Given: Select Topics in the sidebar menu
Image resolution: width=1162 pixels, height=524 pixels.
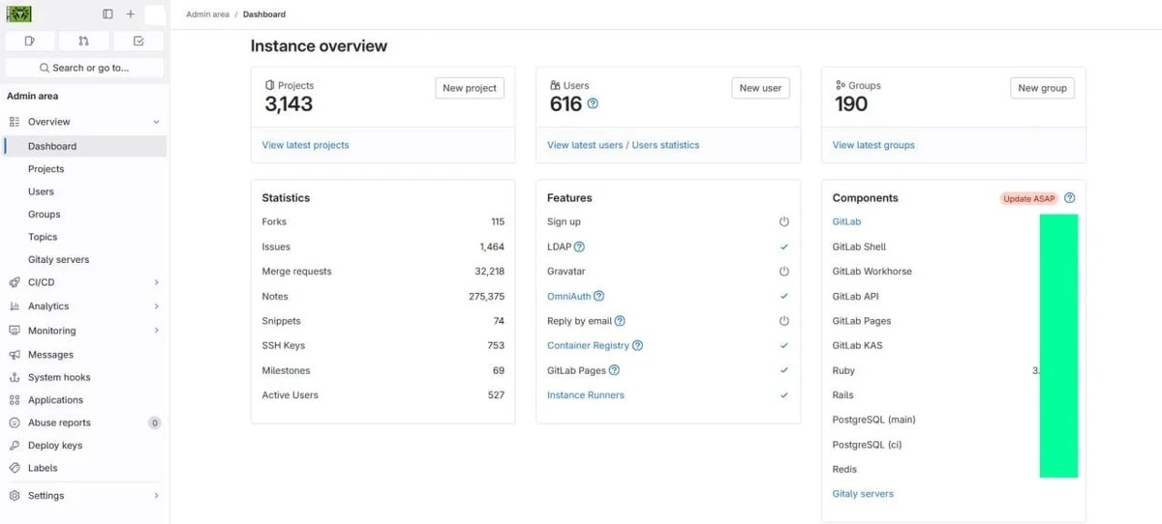Looking at the screenshot, I should click(43, 237).
